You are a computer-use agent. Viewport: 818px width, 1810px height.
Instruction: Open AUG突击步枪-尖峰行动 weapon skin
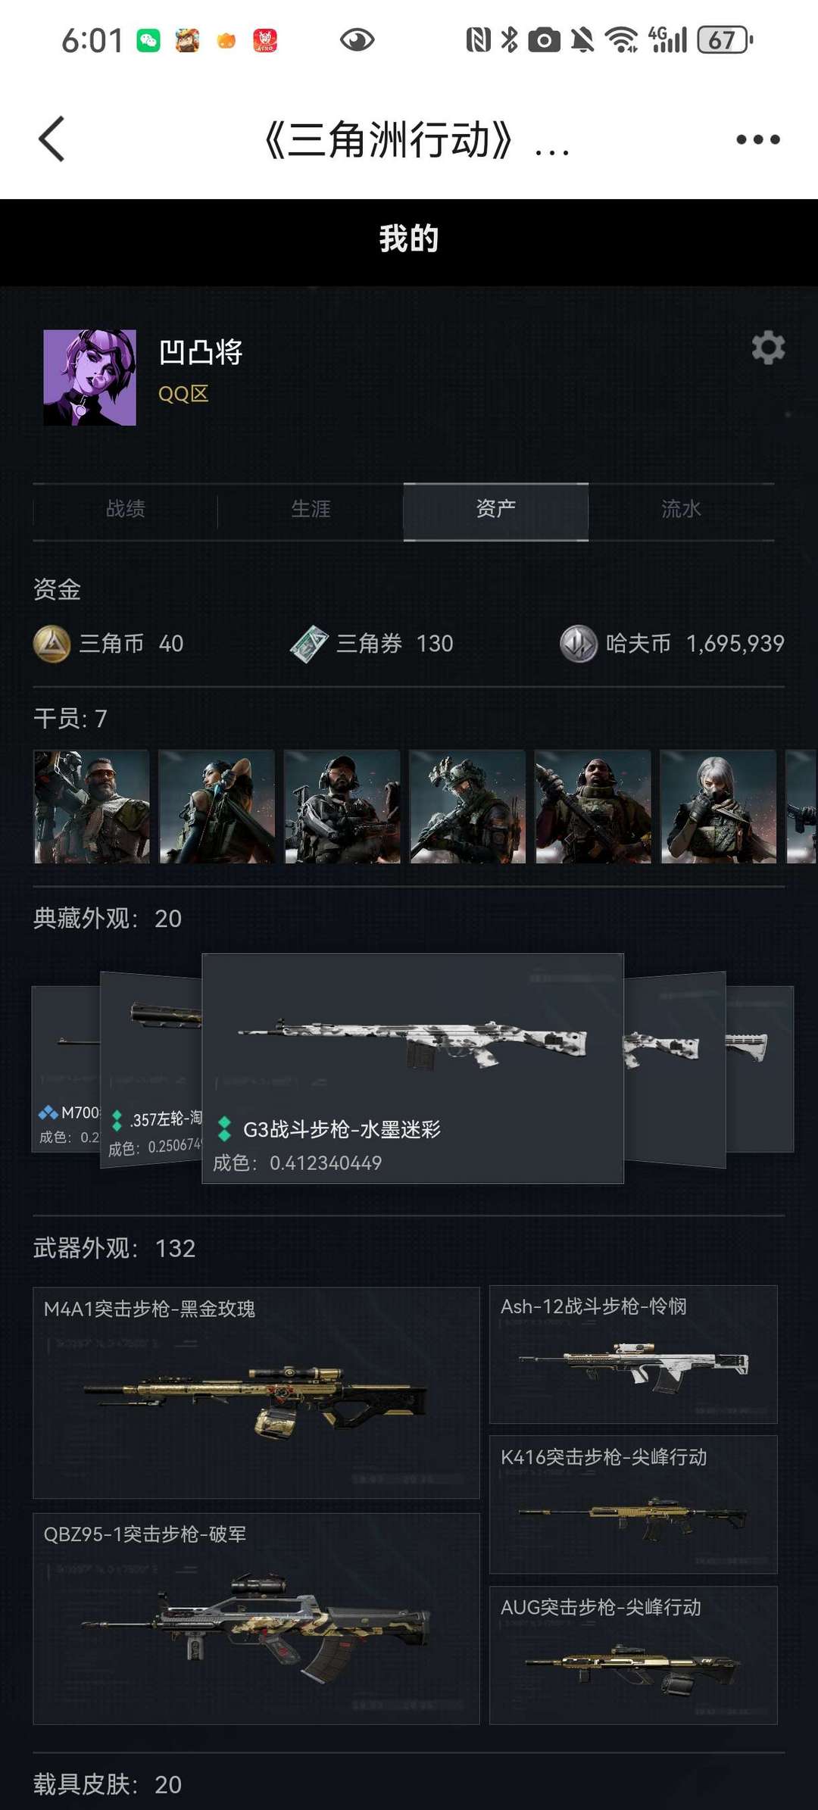[633, 1655]
